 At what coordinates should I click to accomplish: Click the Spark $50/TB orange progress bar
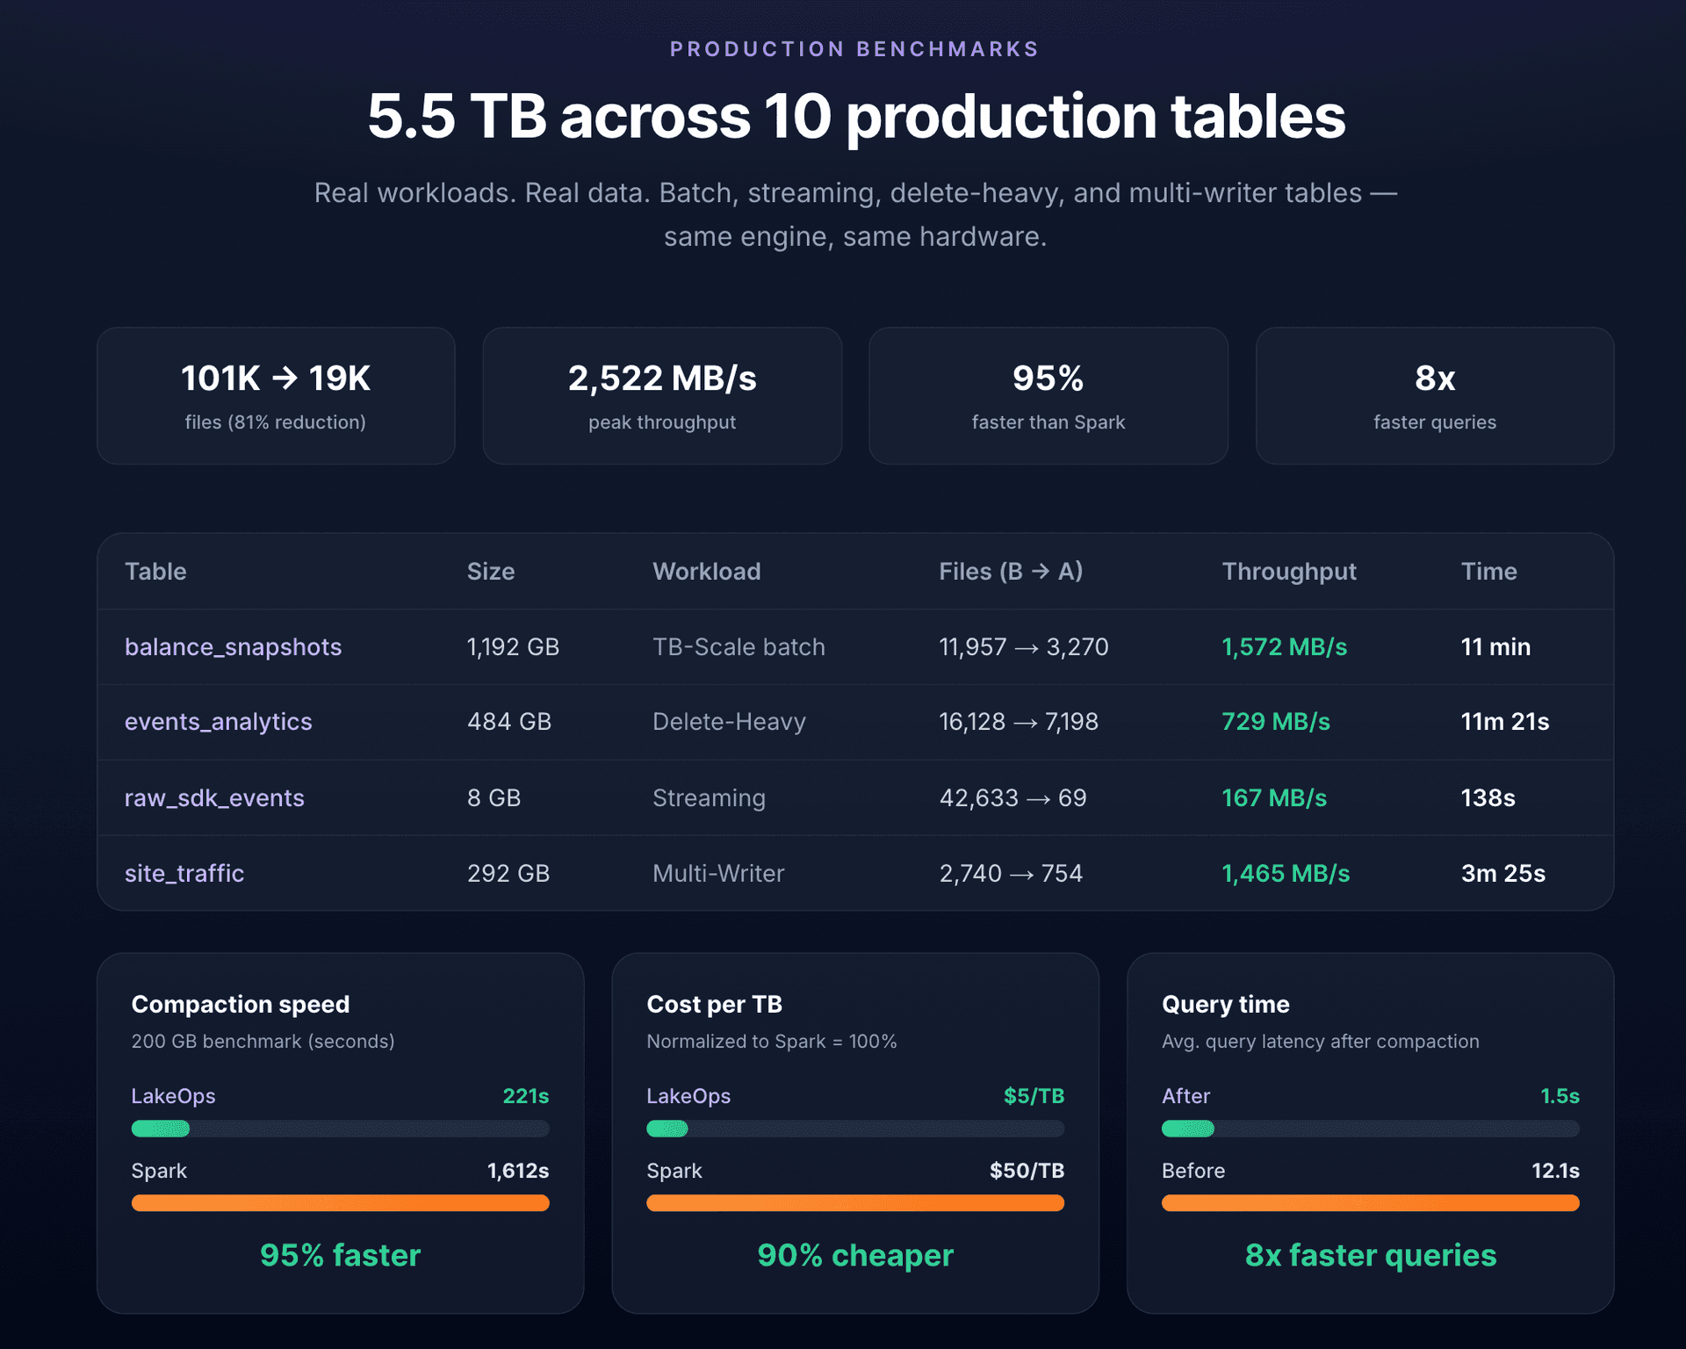(x=855, y=1203)
